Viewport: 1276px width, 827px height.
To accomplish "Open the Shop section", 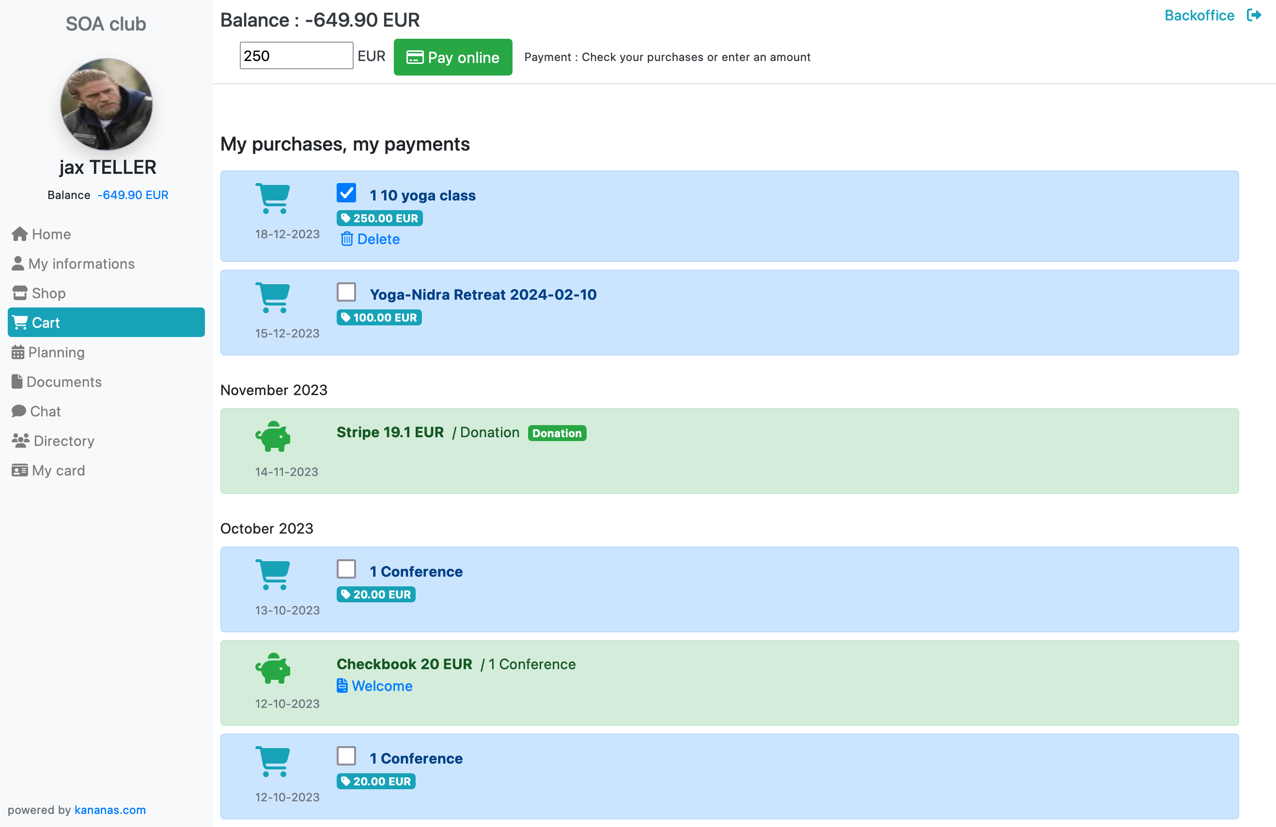I will point(106,293).
